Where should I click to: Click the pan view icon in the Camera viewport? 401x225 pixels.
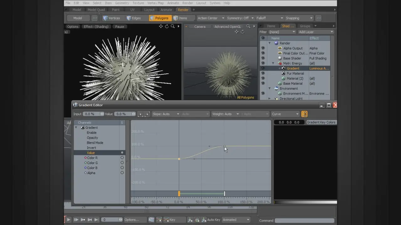pyautogui.click(x=237, y=32)
